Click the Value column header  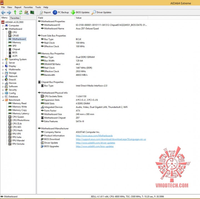point(111,18)
